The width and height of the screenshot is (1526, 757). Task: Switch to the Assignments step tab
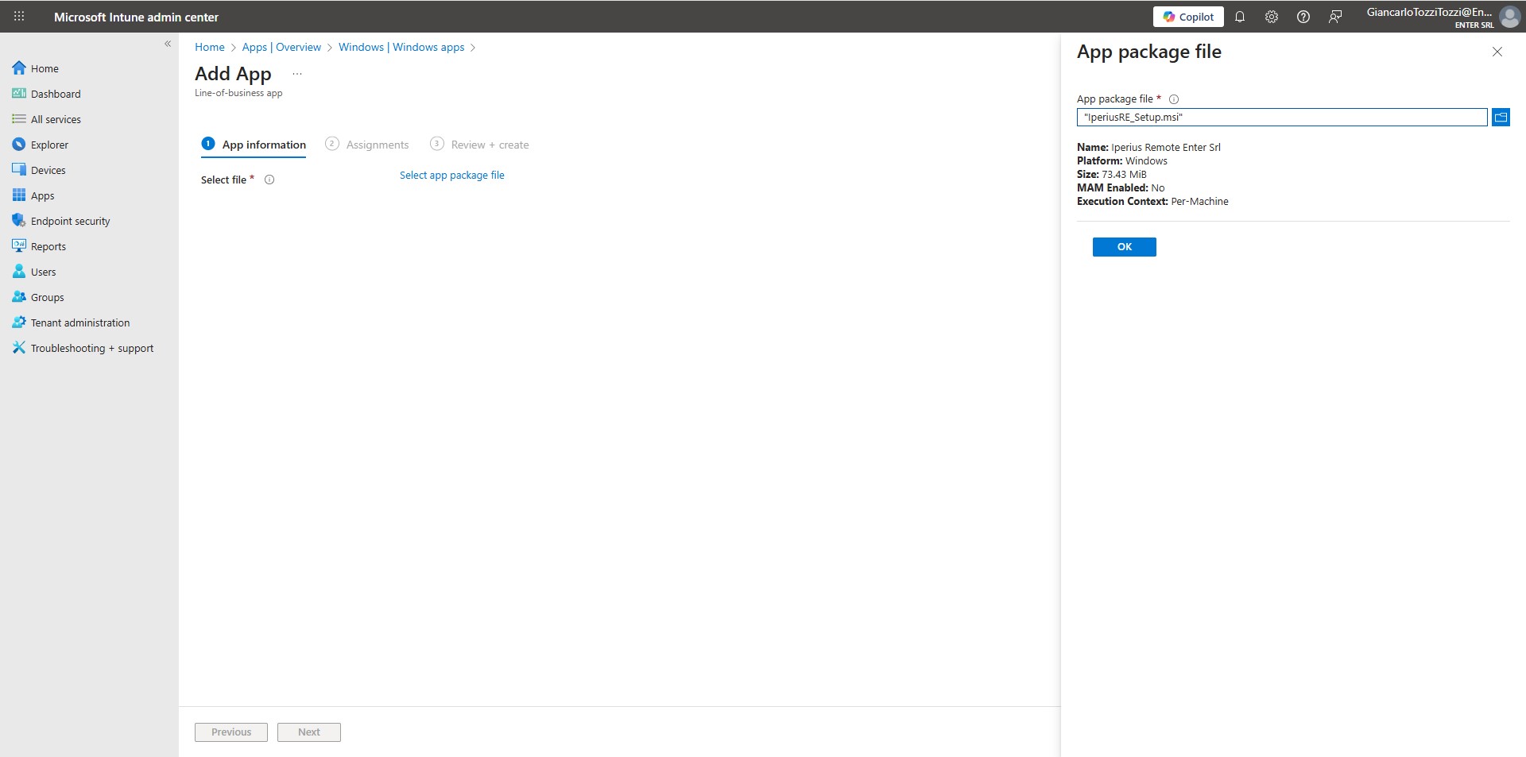367,145
